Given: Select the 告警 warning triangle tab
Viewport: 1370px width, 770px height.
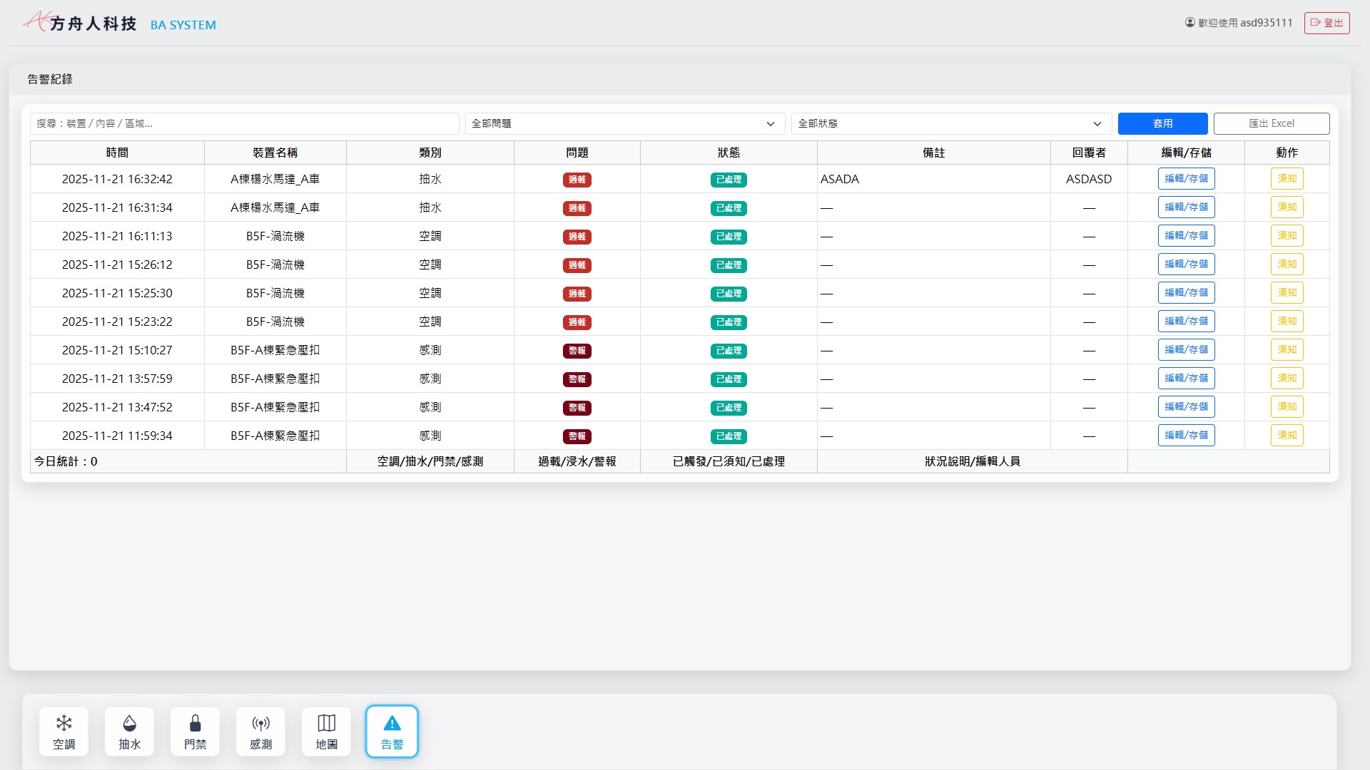Looking at the screenshot, I should coord(392,731).
